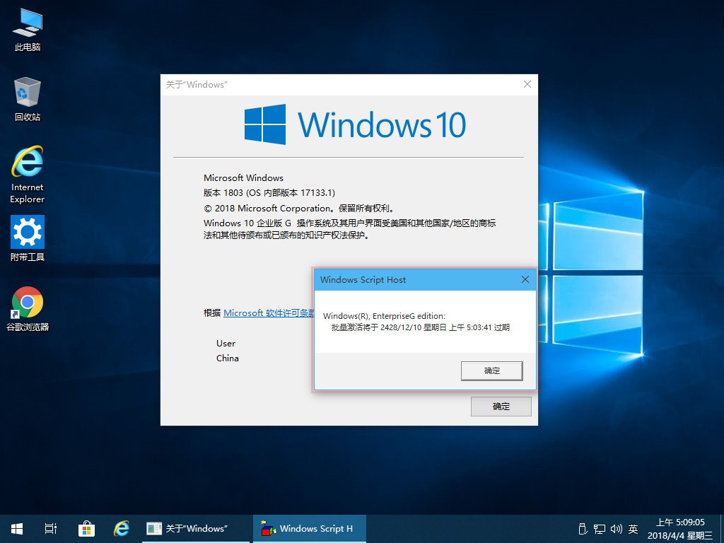Click the USB safely remove tray icon
The height and width of the screenshot is (543, 724).
point(583,529)
